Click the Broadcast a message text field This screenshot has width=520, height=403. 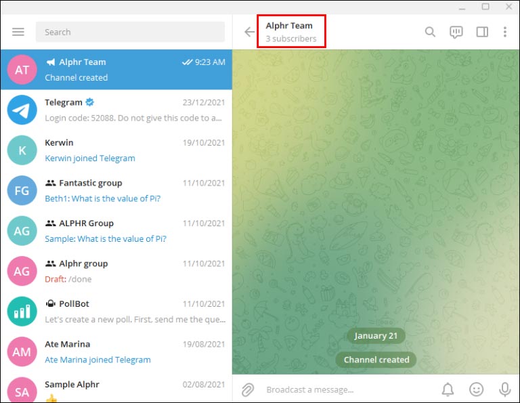pyautogui.click(x=345, y=389)
